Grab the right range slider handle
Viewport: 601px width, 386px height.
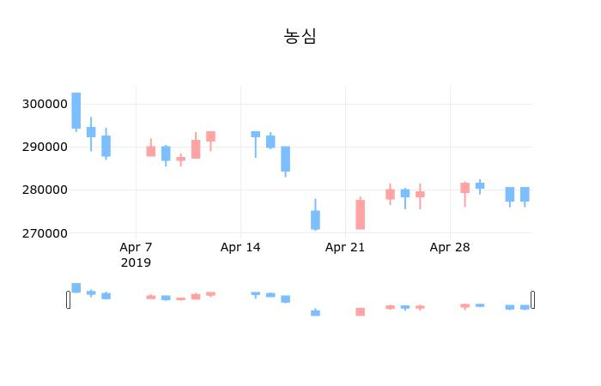tap(532, 299)
